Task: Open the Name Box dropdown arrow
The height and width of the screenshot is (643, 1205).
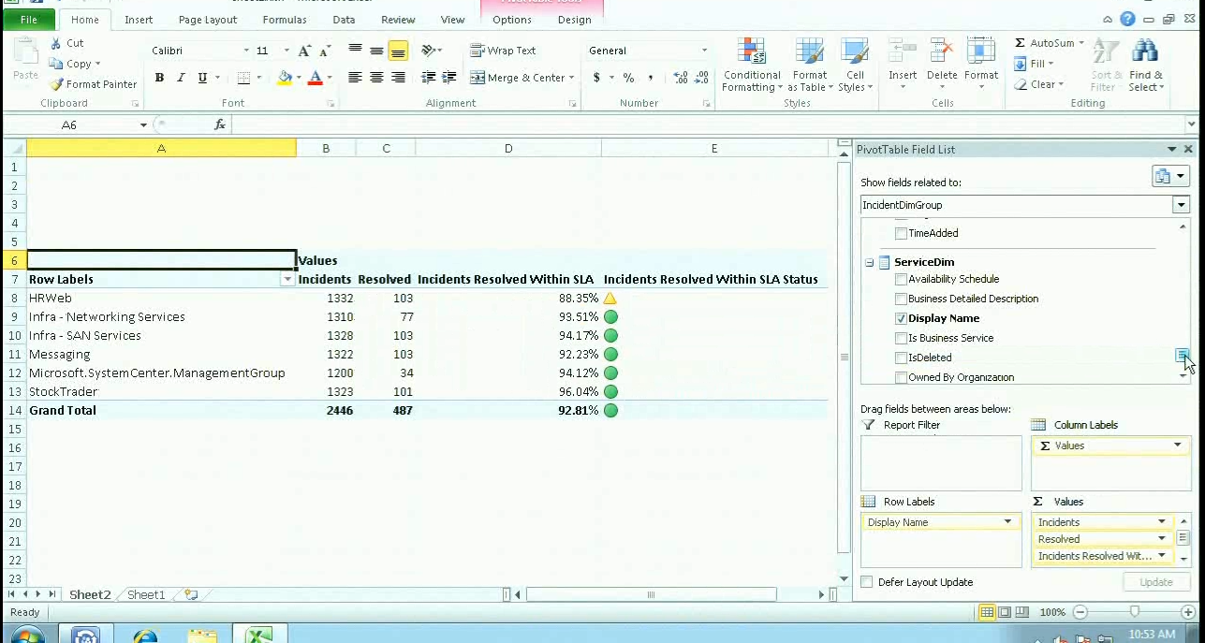Action: [143, 124]
